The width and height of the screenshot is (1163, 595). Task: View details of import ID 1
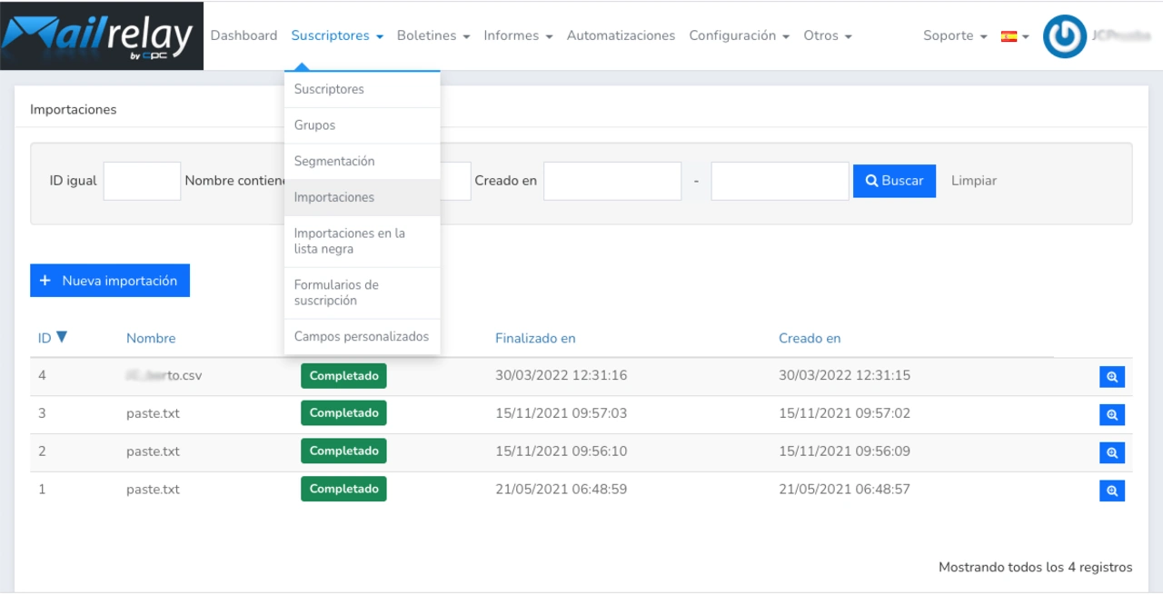click(1111, 491)
